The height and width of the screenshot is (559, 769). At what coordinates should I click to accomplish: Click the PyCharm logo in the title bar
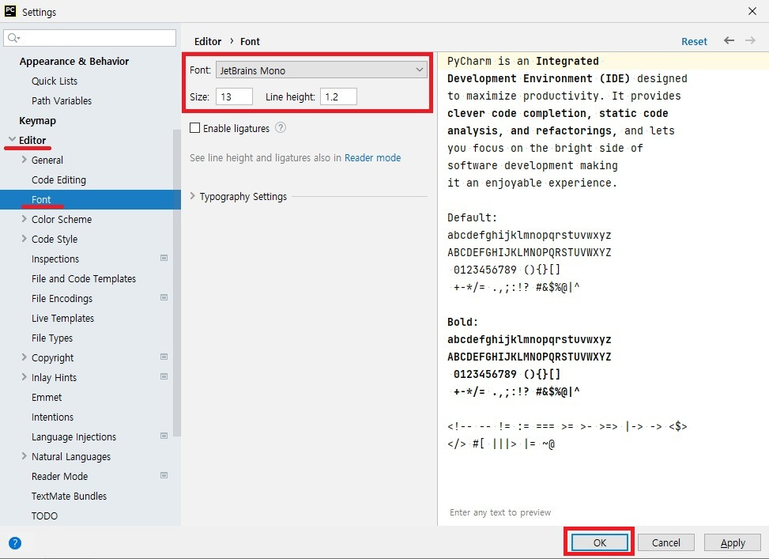click(x=9, y=11)
